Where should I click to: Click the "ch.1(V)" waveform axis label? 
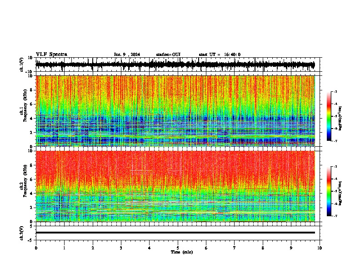tap(22, 65)
